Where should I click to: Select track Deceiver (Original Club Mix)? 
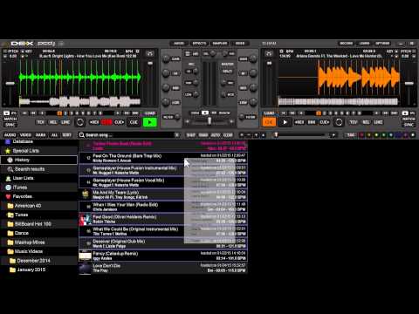tap(163, 243)
